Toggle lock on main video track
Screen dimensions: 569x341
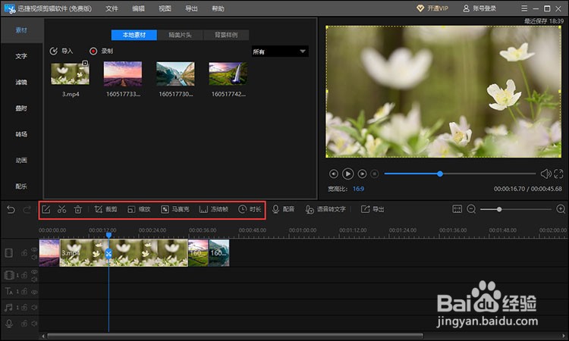click(x=24, y=252)
